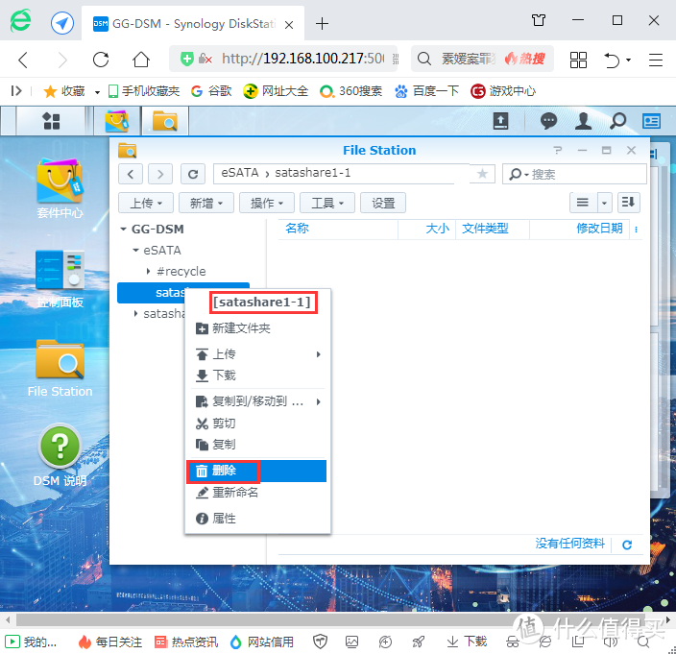Switch to File Station taskbar icon

pyautogui.click(x=165, y=121)
